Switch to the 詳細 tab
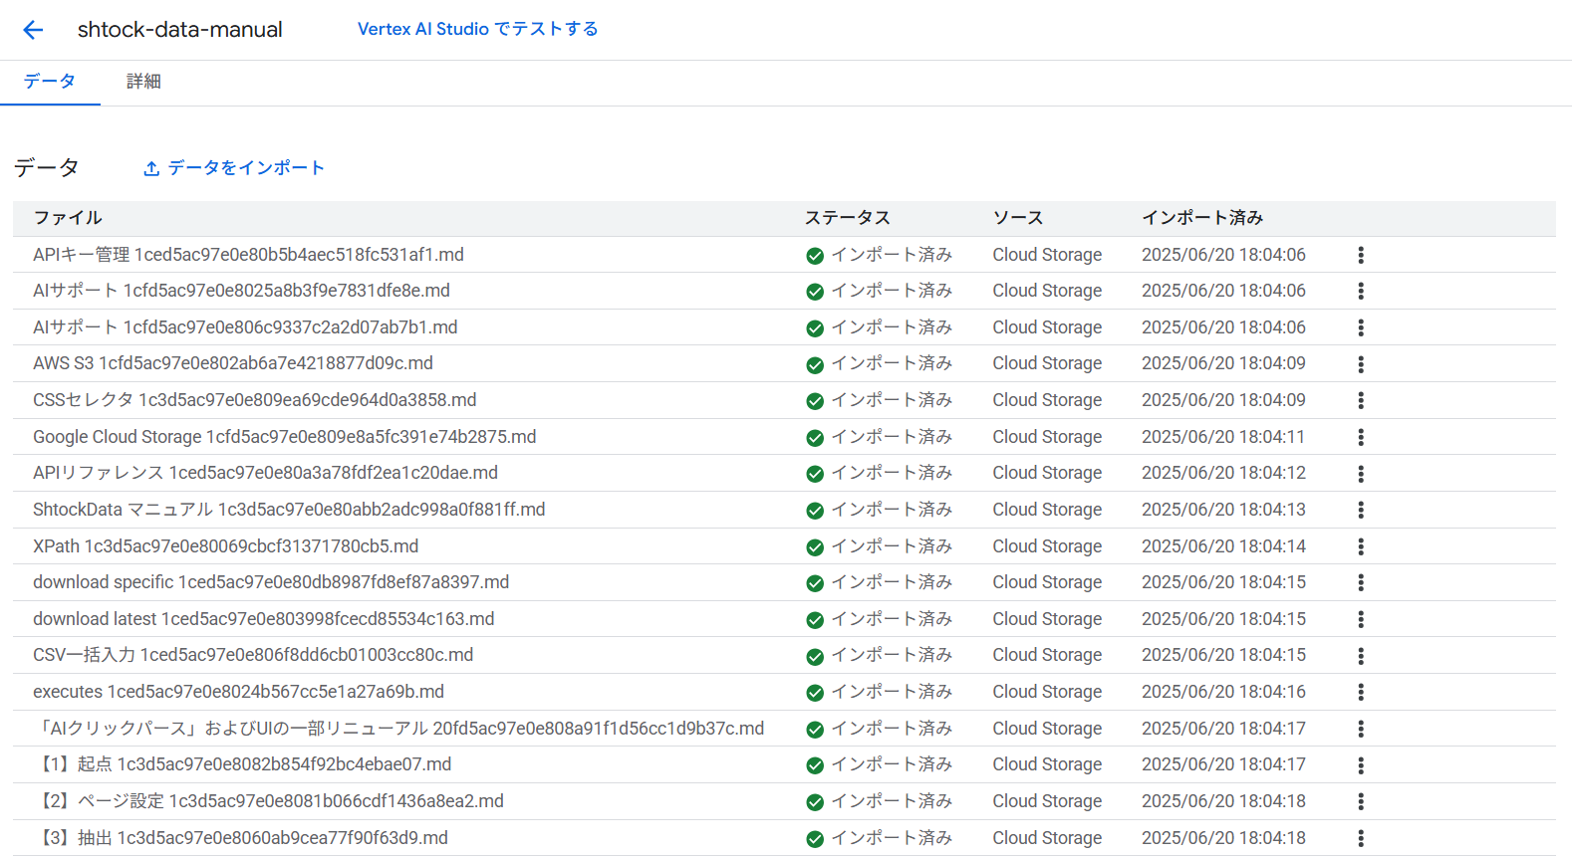Screen dimensions: 1572x857 click(143, 82)
